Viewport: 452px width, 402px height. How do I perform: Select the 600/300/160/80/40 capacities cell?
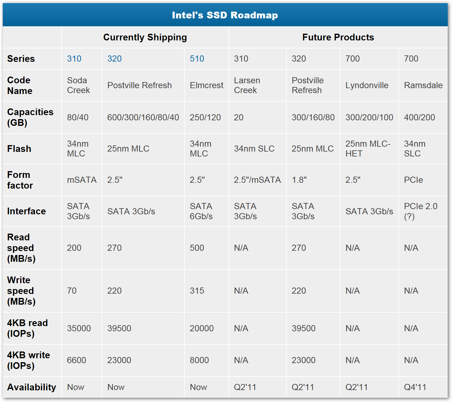click(x=143, y=118)
